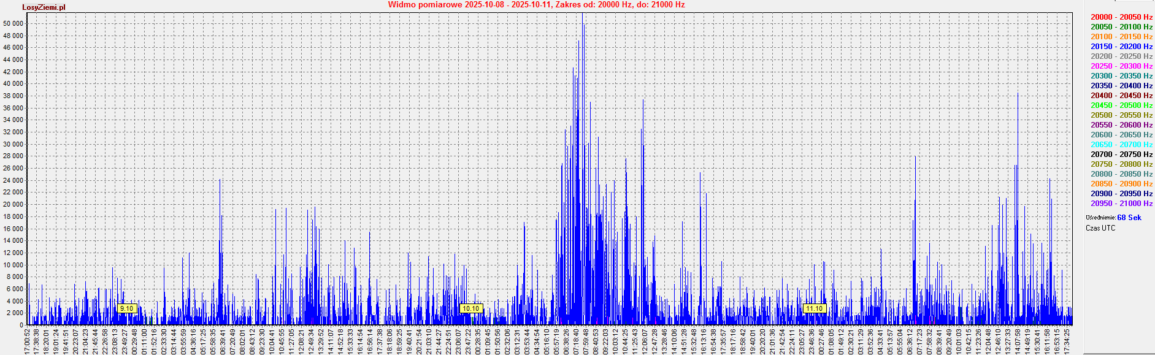Click the 9.10 date marker
This screenshot has height=355, width=1155.
(126, 308)
